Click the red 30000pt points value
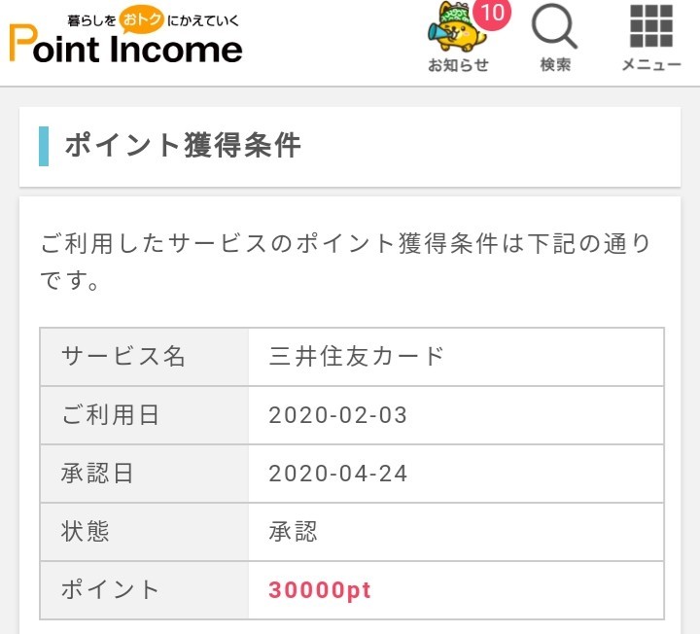The height and width of the screenshot is (634, 700). (320, 590)
